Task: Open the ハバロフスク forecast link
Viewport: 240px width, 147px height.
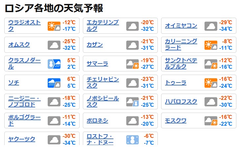Action: pyautogui.click(x=181, y=102)
